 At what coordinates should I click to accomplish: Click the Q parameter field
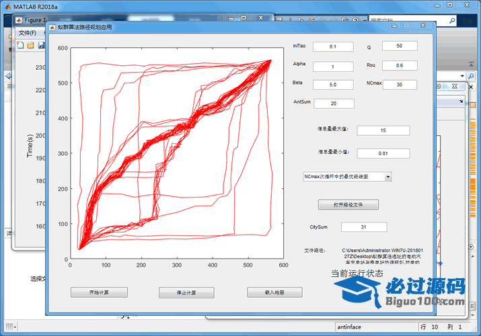[x=400, y=46]
